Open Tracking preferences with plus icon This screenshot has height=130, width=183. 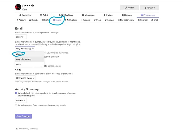point(86,20)
